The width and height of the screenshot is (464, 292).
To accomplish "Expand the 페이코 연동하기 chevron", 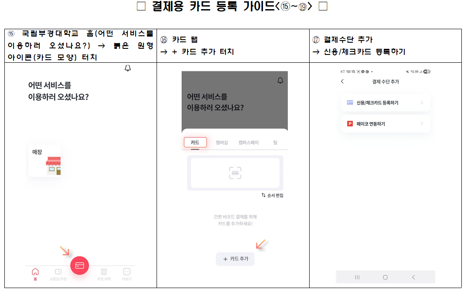I will (x=422, y=124).
